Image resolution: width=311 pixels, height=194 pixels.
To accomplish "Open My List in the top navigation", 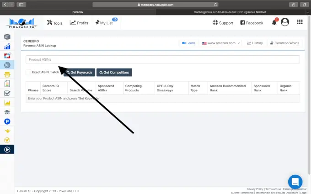I will click(104, 23).
